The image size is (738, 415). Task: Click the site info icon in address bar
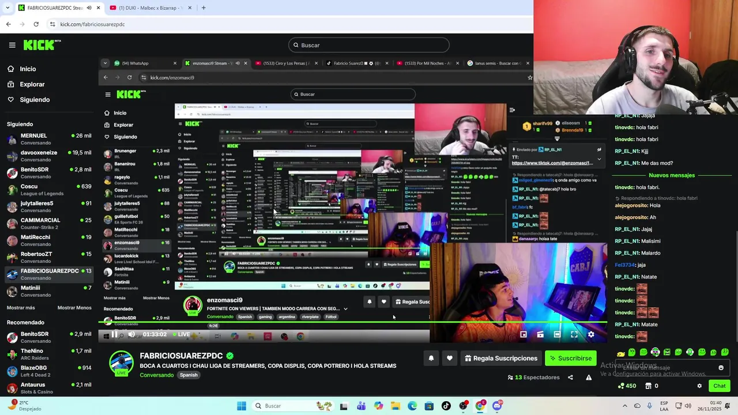(x=52, y=24)
